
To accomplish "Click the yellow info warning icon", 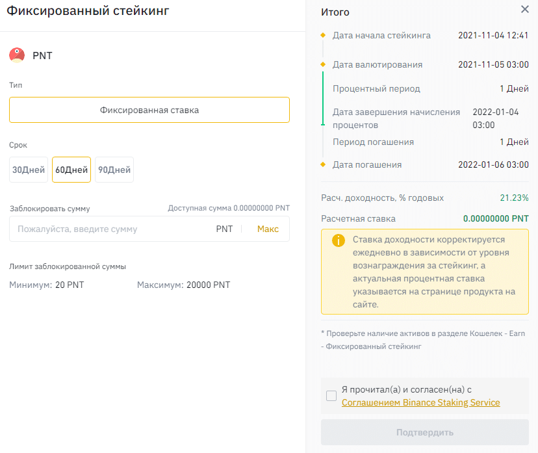I will 338,240.
